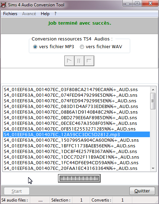
Task: Maximize the Sims 4 Audio Conversion Tool window
Action: pyautogui.click(x=137, y=4)
